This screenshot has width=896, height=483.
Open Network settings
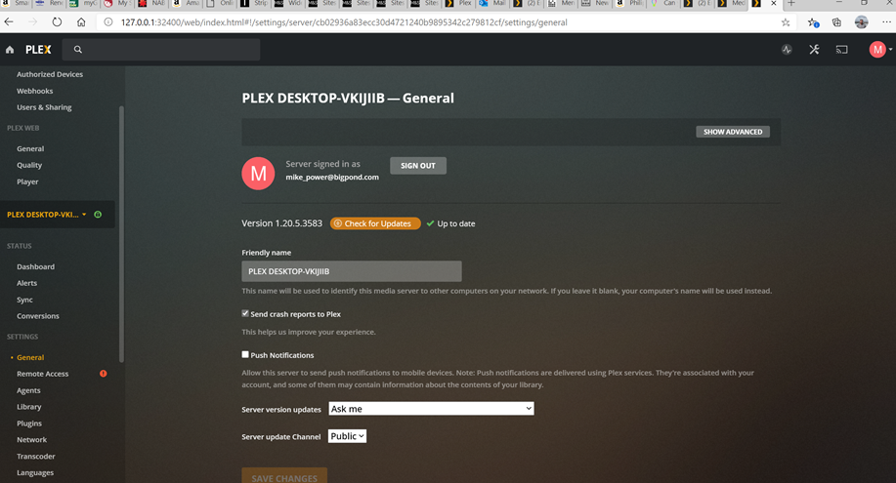[x=31, y=440]
